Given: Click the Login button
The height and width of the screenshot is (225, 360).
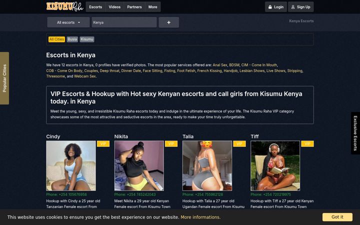Looking at the screenshot, I should (275, 7).
